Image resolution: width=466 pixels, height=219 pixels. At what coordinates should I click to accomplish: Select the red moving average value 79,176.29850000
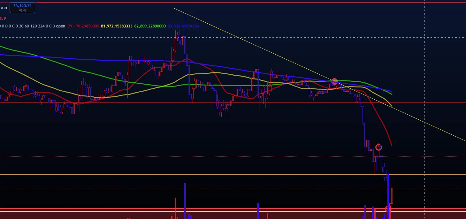pyautogui.click(x=83, y=26)
